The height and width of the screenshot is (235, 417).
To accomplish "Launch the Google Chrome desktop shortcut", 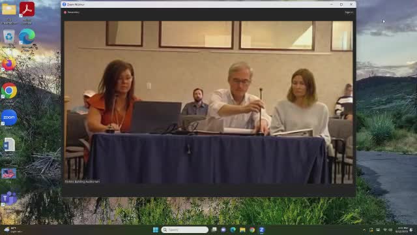I will click(9, 91).
